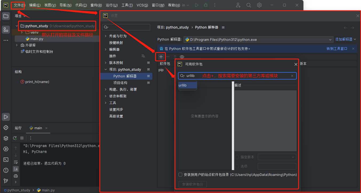Viewport: 361px width, 193px height.
Task: Open the Terminal tool window icon
Action: point(6,160)
